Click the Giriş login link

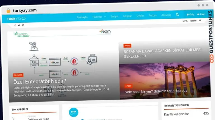[x=190, y=14]
